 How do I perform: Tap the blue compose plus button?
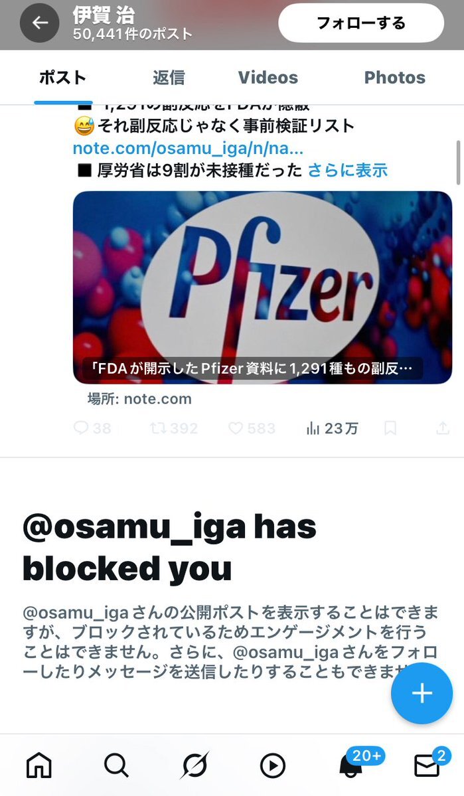point(422,693)
